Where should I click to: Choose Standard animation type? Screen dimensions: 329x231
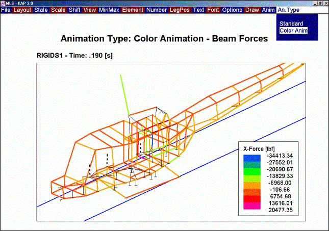click(x=291, y=24)
